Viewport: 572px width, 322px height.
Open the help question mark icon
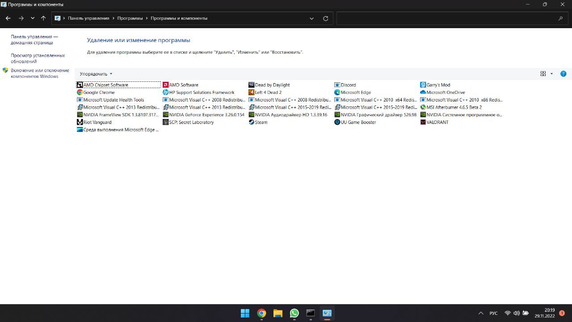point(563,74)
